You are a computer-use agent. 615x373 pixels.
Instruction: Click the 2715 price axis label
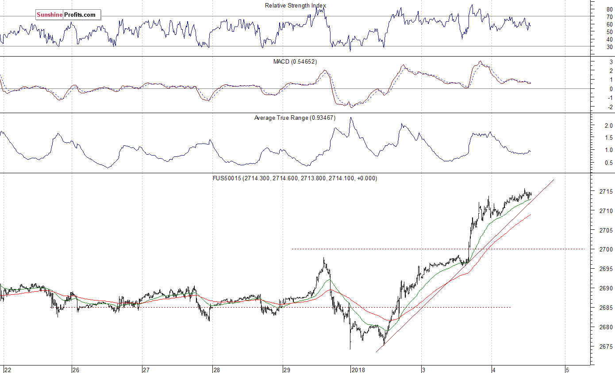click(607, 192)
